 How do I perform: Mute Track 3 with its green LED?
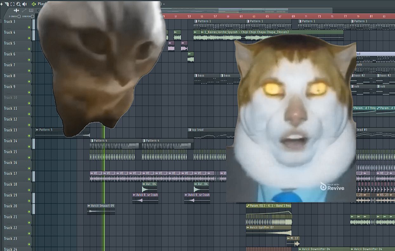click(29, 28)
